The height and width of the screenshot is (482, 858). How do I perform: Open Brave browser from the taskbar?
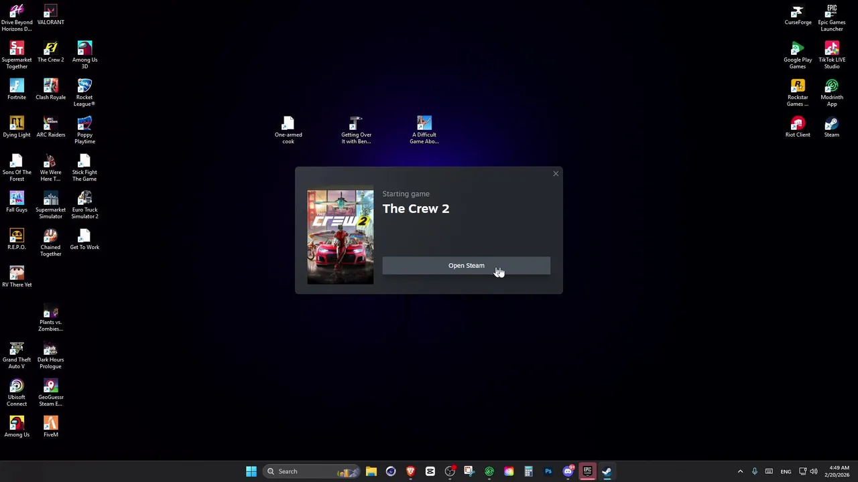(x=410, y=471)
